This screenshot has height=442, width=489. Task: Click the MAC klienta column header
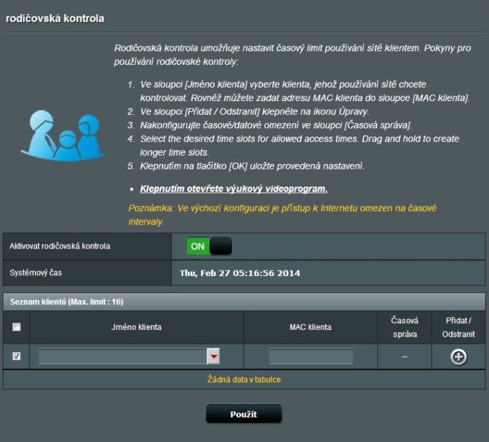point(310,327)
